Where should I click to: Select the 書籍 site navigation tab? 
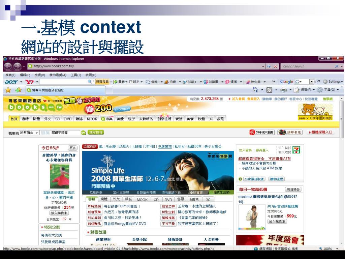(x=25, y=119)
